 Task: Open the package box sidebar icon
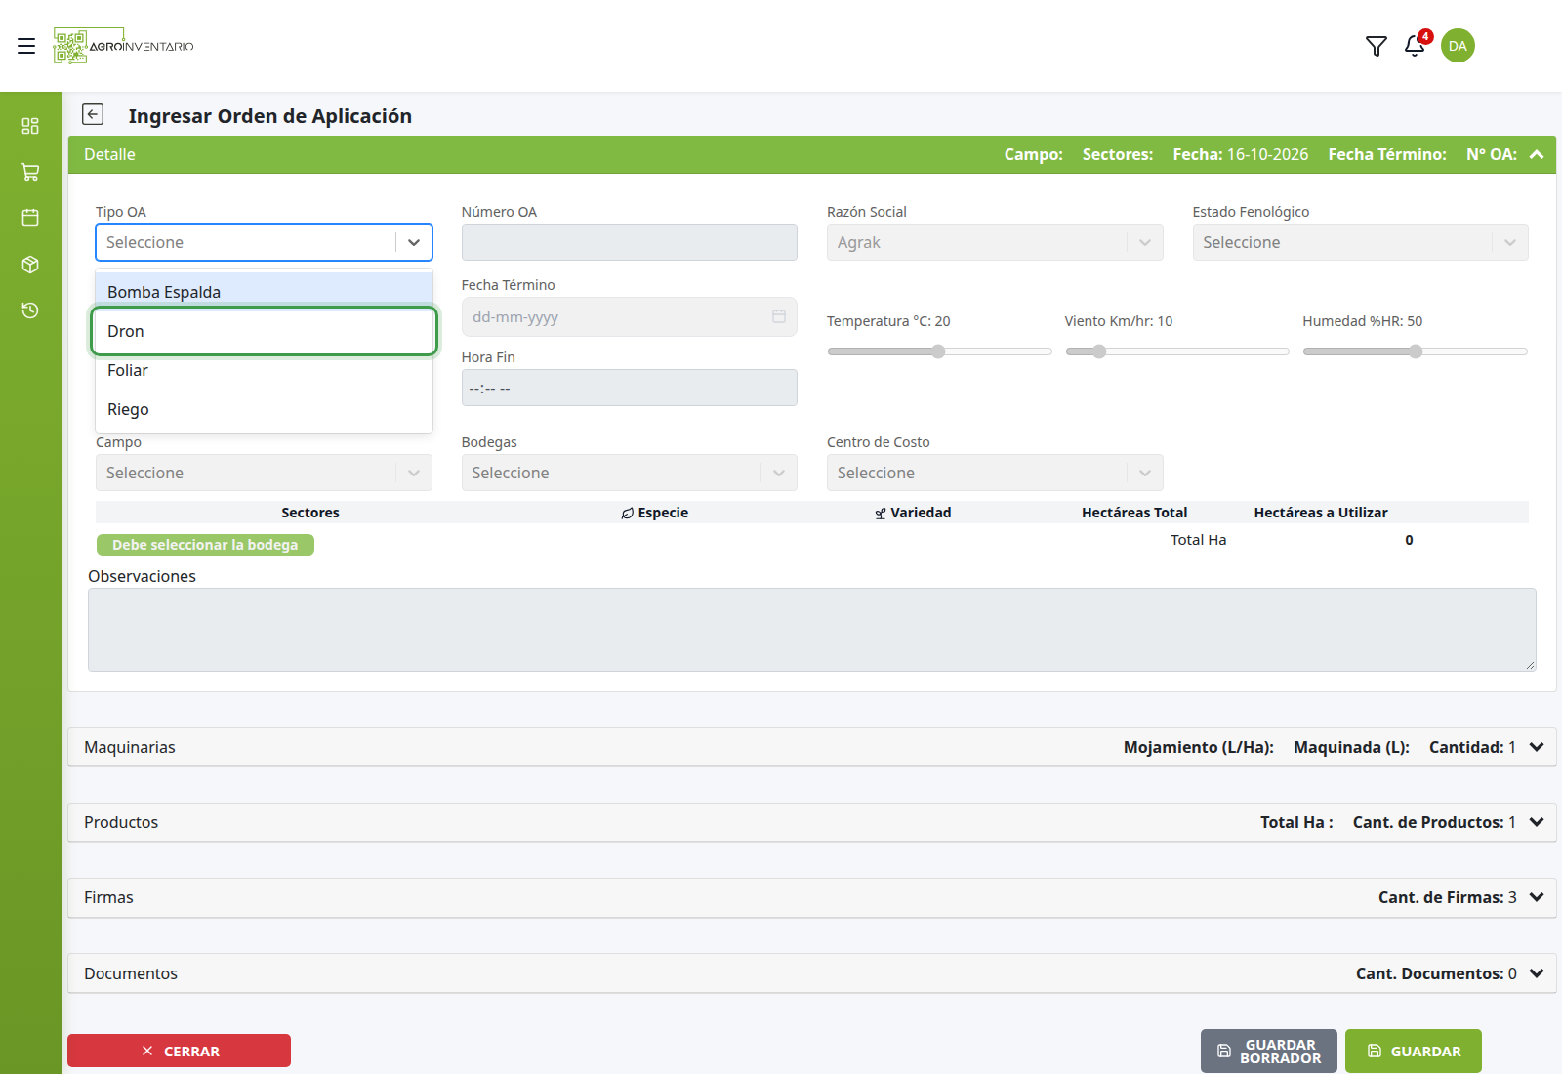(30, 265)
